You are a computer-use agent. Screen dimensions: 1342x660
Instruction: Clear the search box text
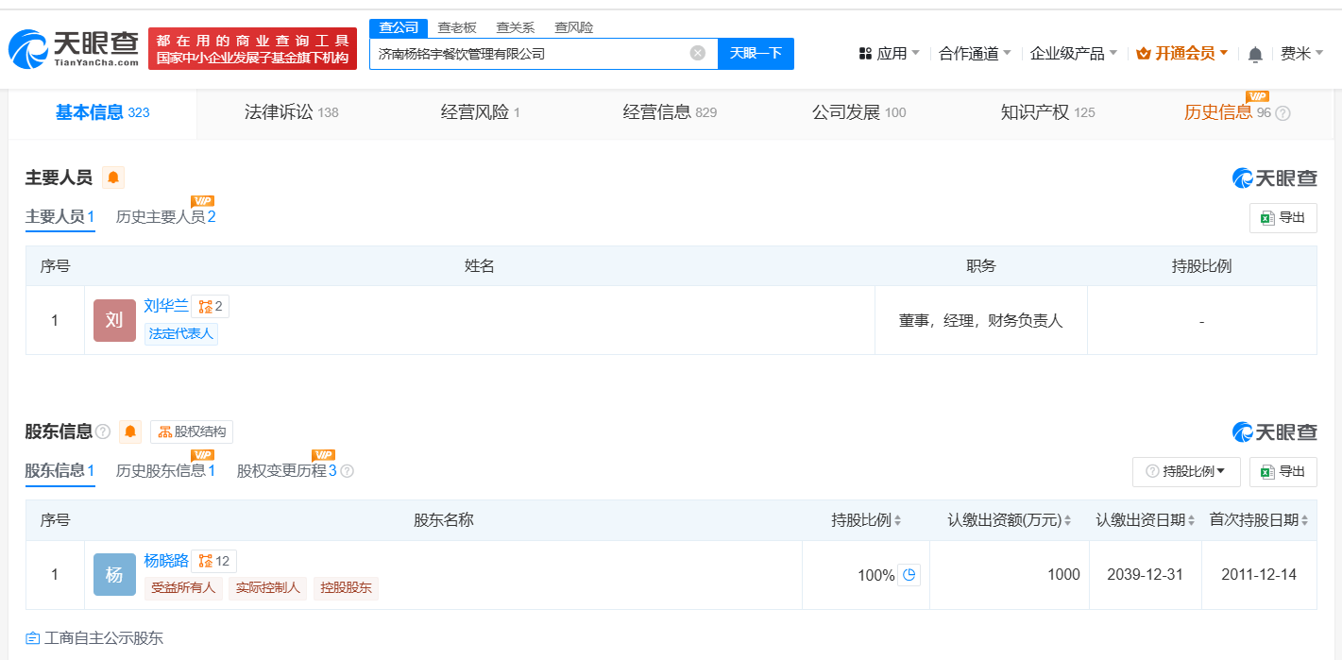click(698, 53)
